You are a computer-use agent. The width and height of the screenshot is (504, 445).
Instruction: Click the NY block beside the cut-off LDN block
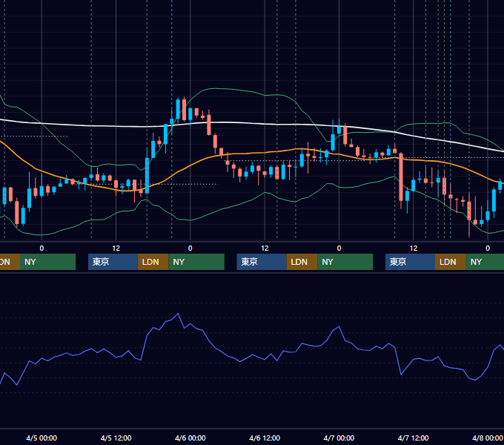[47, 262]
